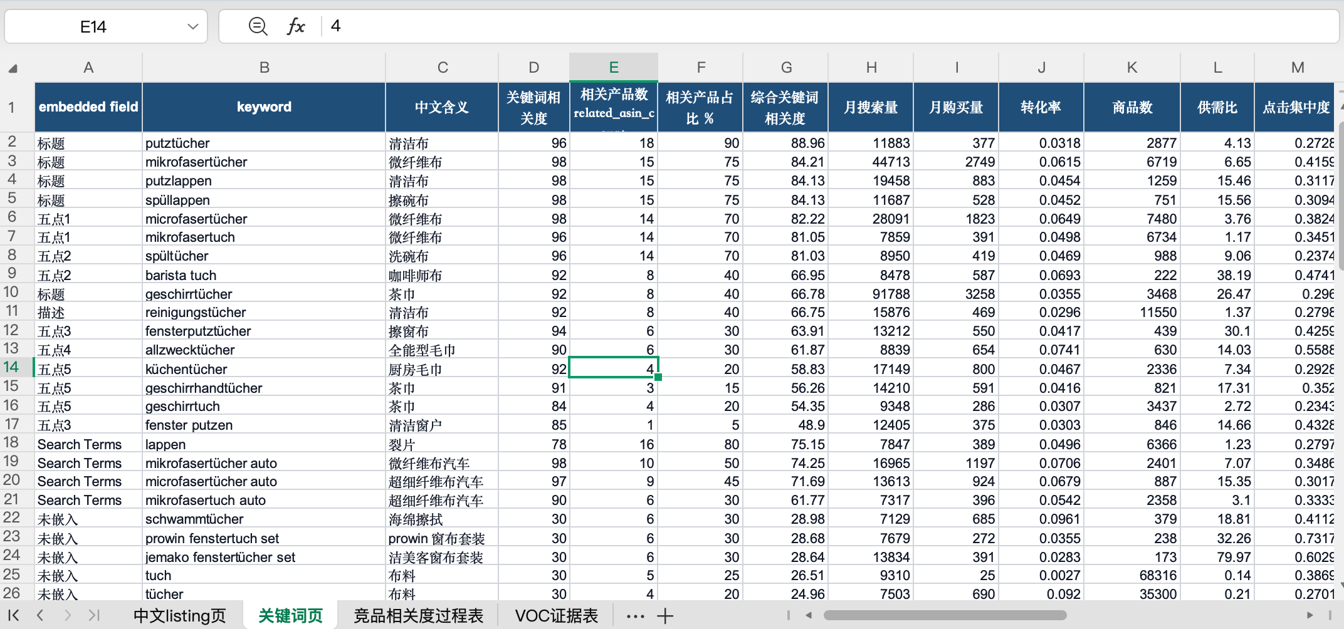This screenshot has height=629, width=1344.
Task: Select the cell containing 'jemako fenstertücher set'
Action: coord(264,557)
